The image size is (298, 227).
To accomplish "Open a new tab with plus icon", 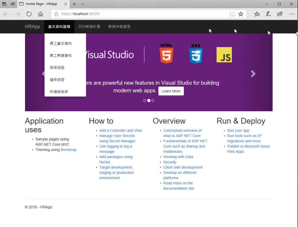I will (74, 4).
